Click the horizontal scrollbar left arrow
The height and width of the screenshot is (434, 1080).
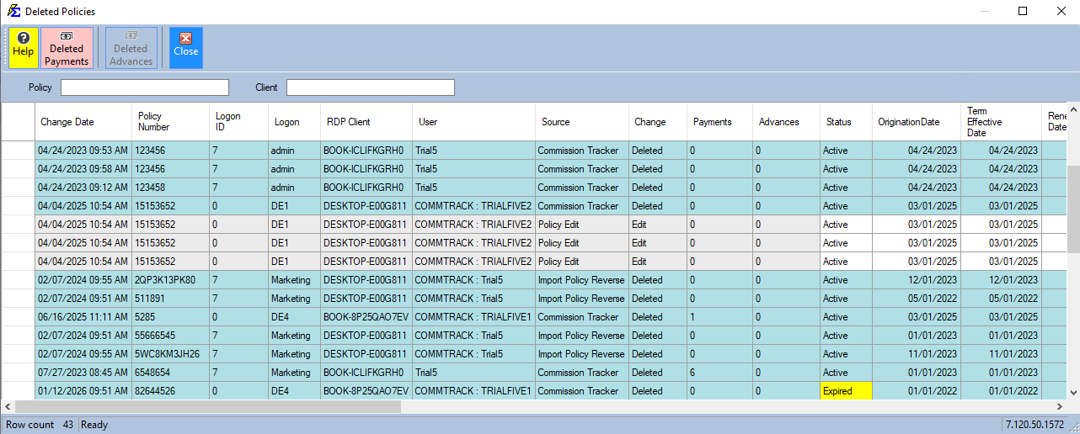coord(7,406)
